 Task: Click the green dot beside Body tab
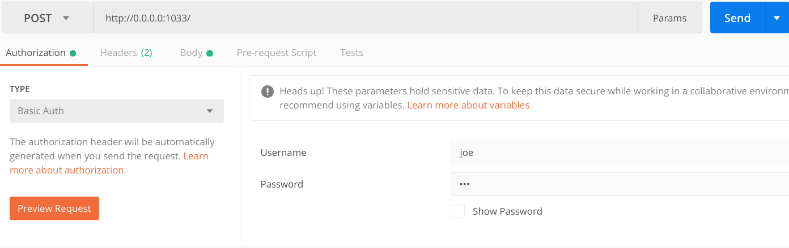pos(210,53)
